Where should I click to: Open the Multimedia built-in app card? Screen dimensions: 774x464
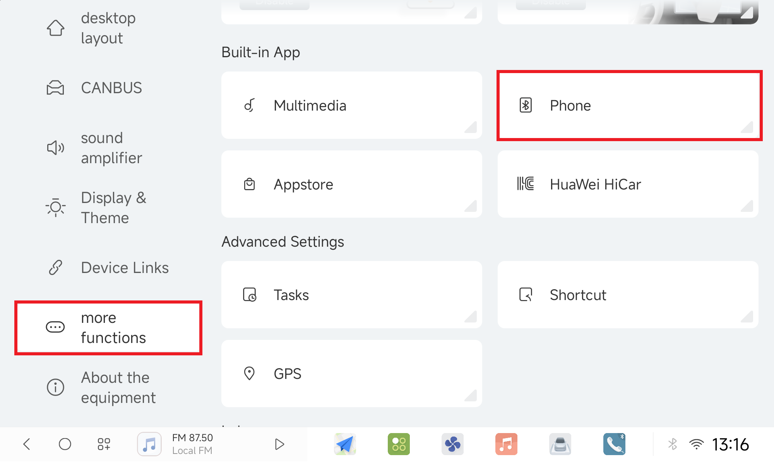pos(351,106)
